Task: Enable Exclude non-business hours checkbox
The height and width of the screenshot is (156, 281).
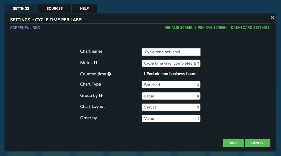Action: click(x=143, y=73)
